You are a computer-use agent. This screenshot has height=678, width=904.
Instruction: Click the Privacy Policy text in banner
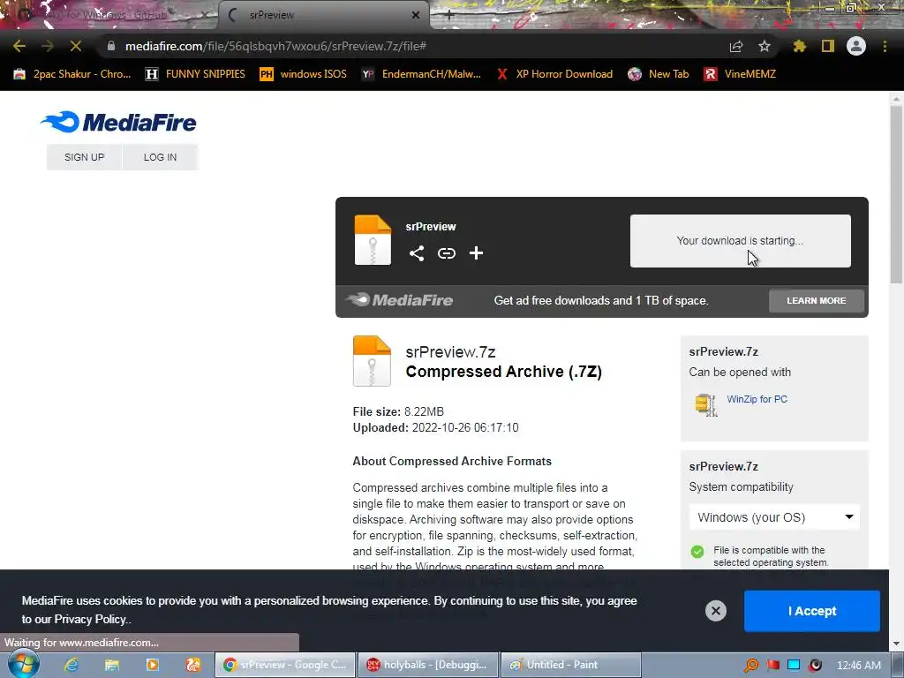90,619
